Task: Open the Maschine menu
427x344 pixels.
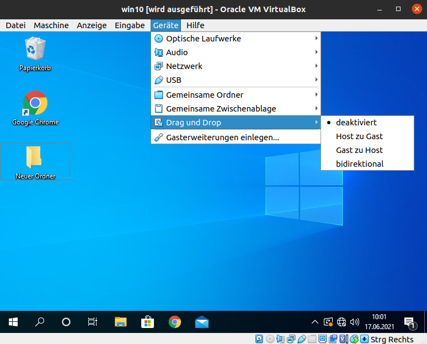Action: click(51, 25)
